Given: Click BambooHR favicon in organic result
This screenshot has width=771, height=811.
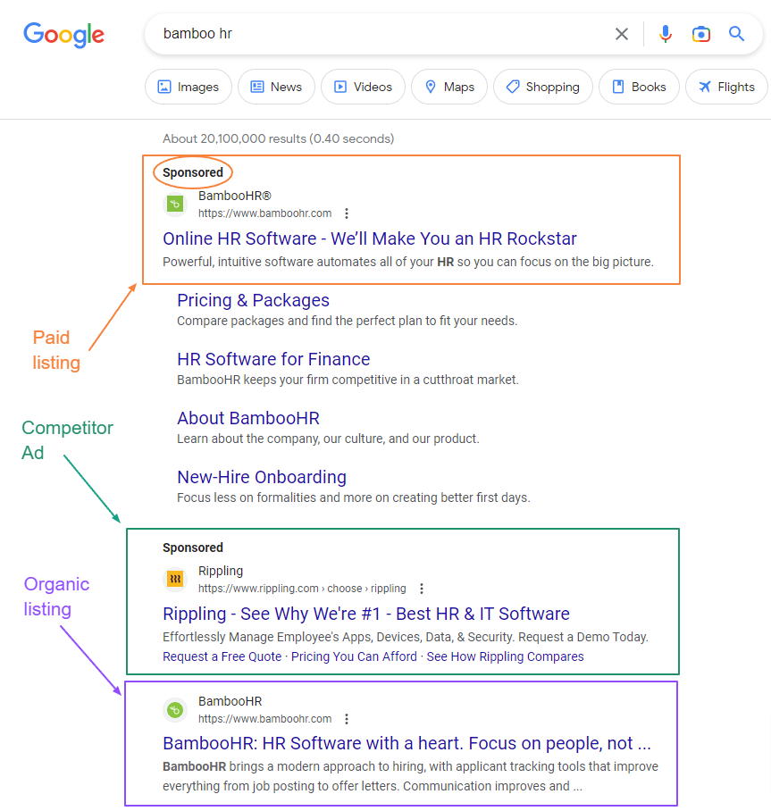Looking at the screenshot, I should (176, 710).
